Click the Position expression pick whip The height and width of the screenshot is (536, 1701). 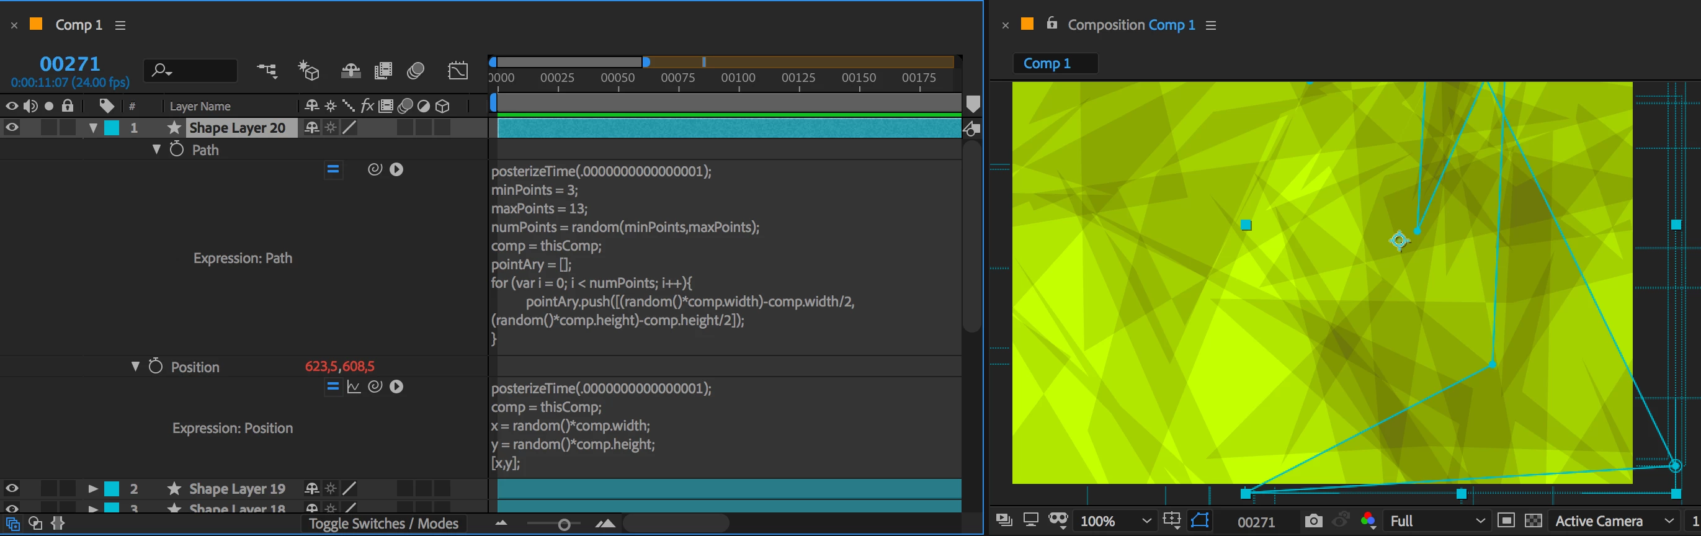(375, 387)
